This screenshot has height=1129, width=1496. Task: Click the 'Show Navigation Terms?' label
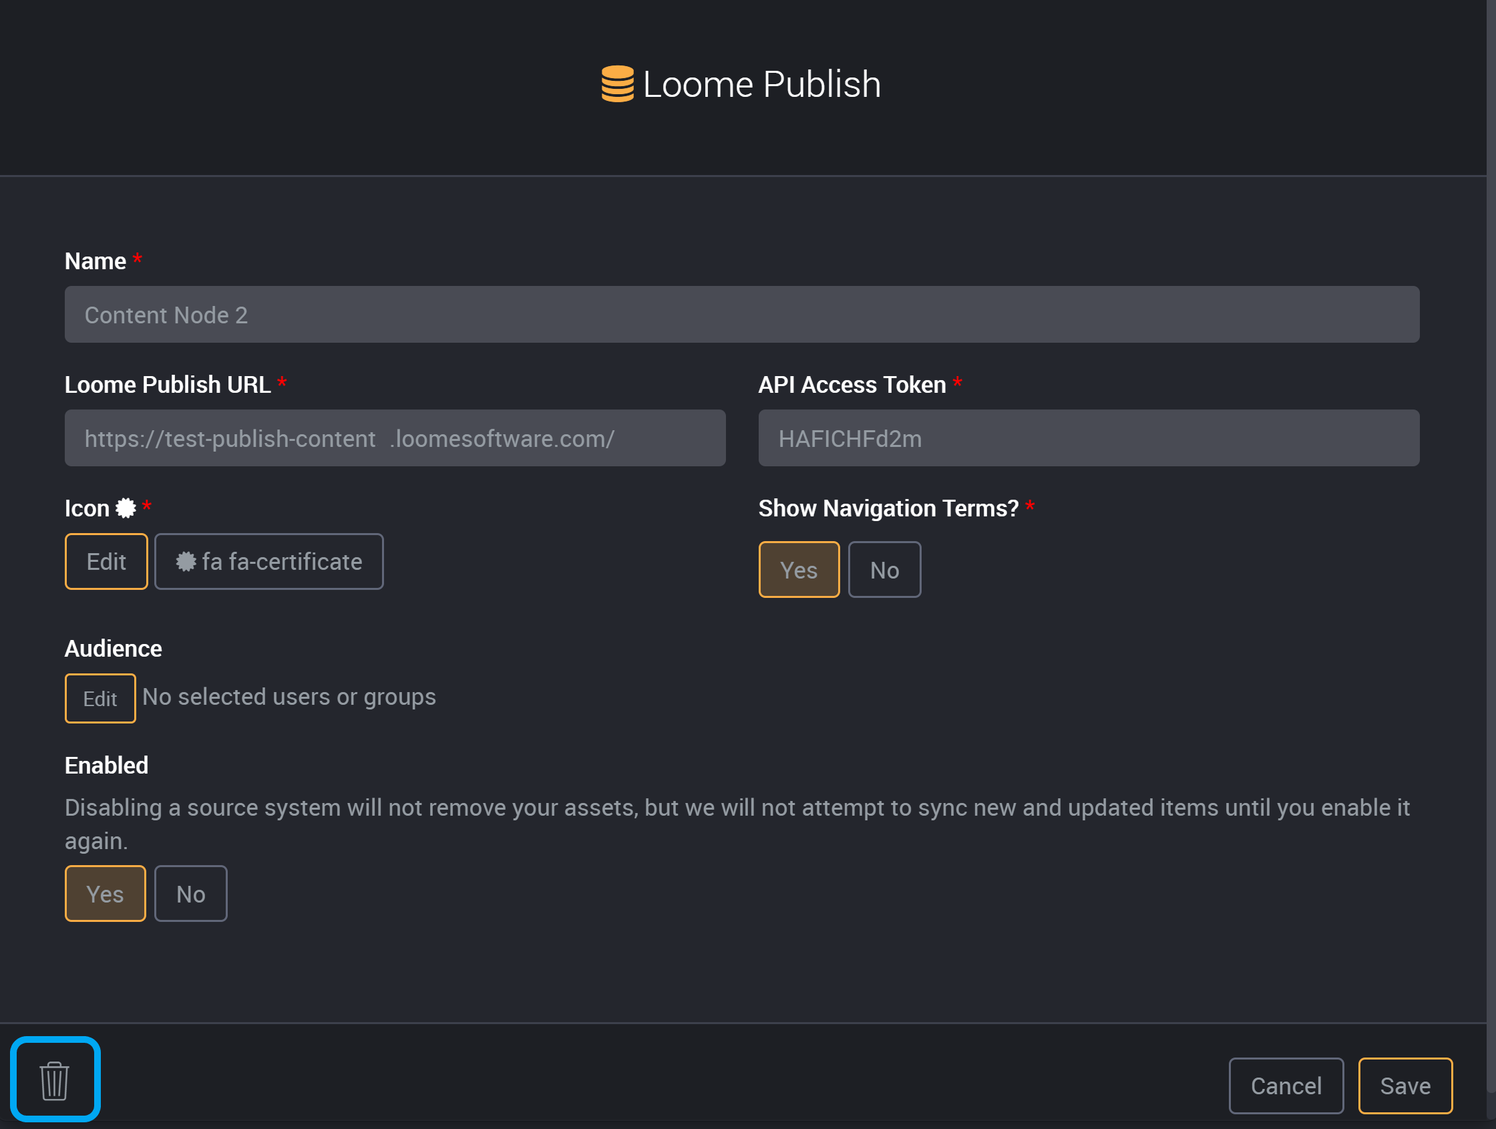pyautogui.click(x=888, y=508)
